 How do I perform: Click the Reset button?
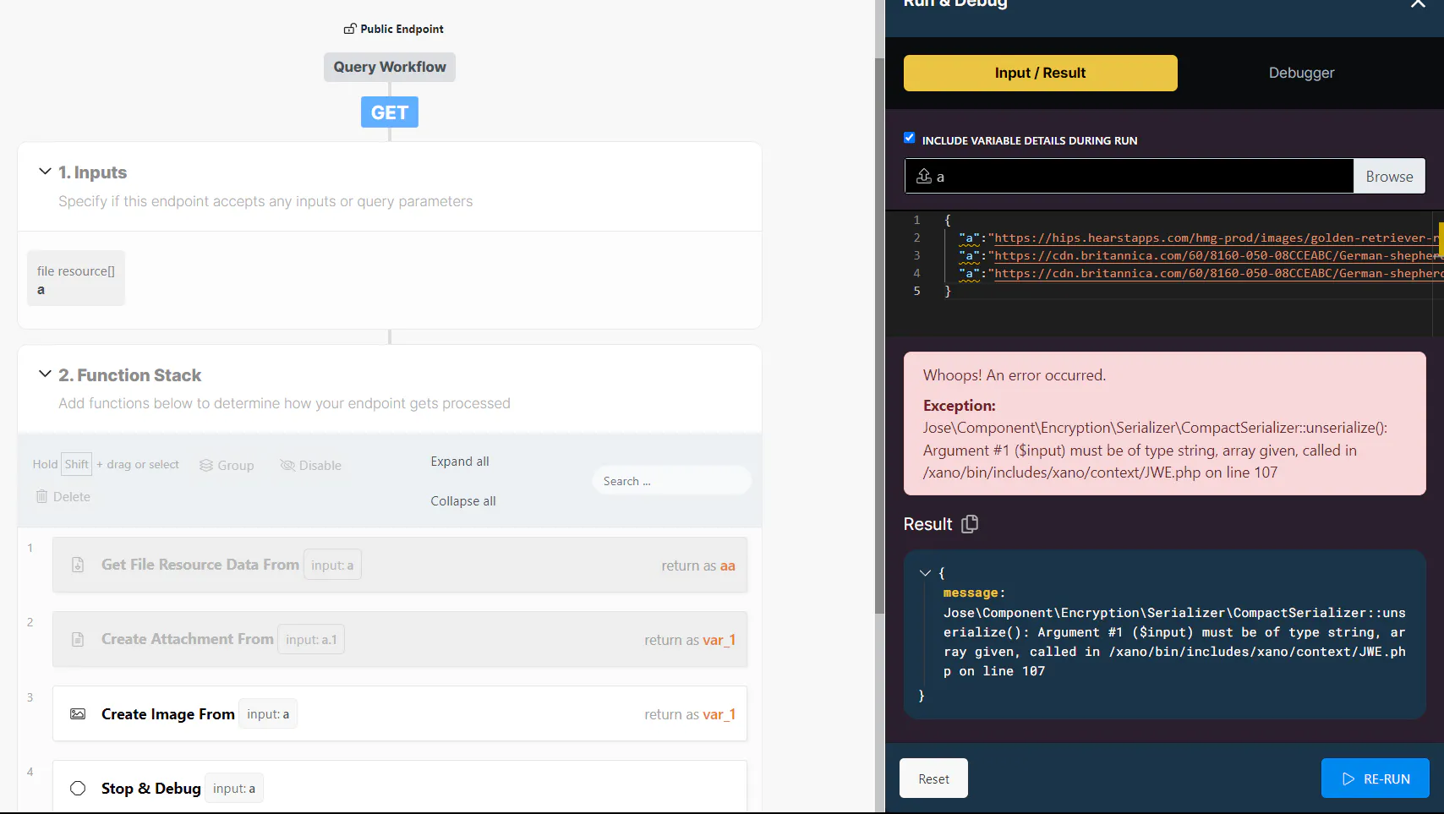pos(933,778)
